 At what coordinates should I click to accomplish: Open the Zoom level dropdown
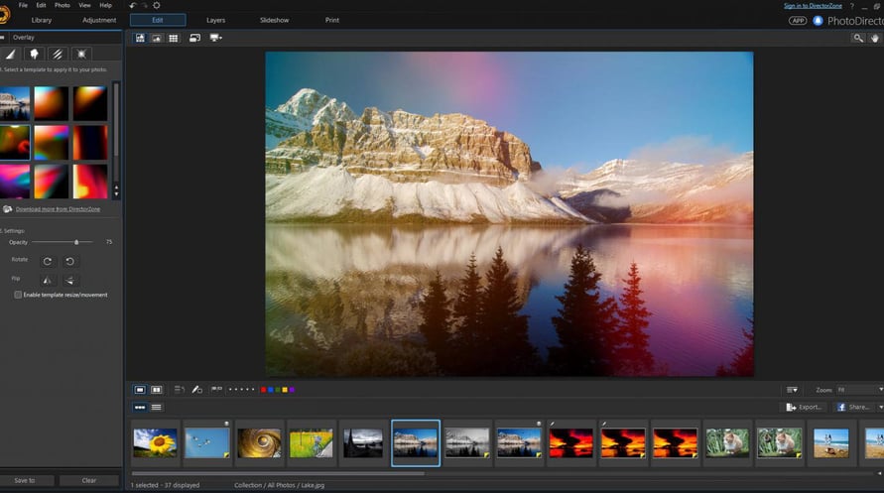click(x=859, y=390)
